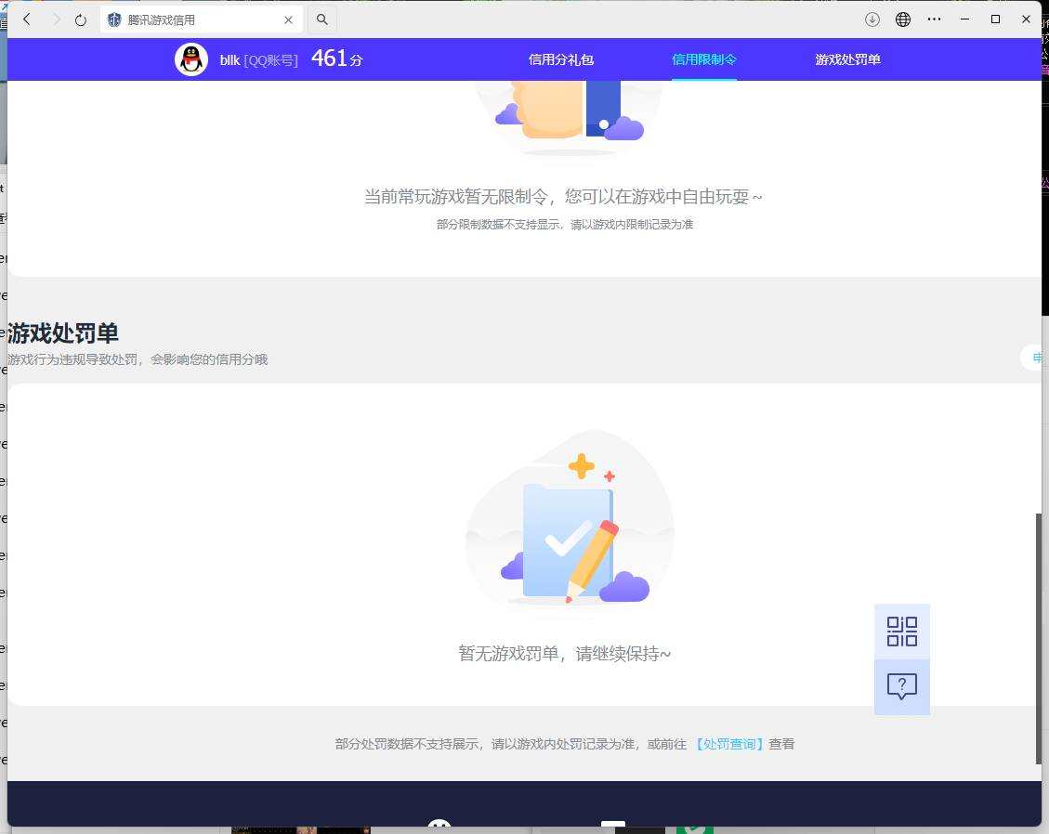Click the 暂无游戏罚单 message text
The width and height of the screenshot is (1049, 834).
pos(564,654)
